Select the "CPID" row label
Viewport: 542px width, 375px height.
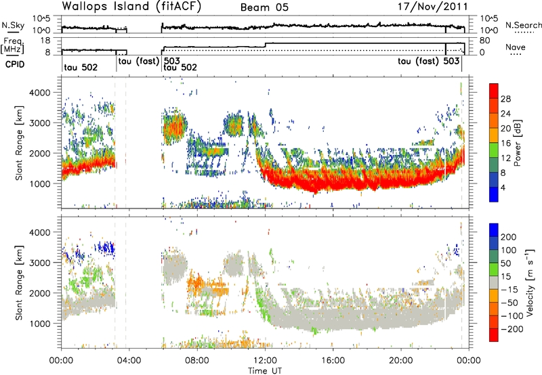pyautogui.click(x=15, y=64)
